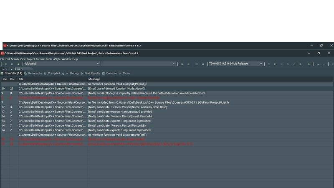This screenshot has width=334, height=188.
Task: Click the Message column header
Action: pos(94,79)
